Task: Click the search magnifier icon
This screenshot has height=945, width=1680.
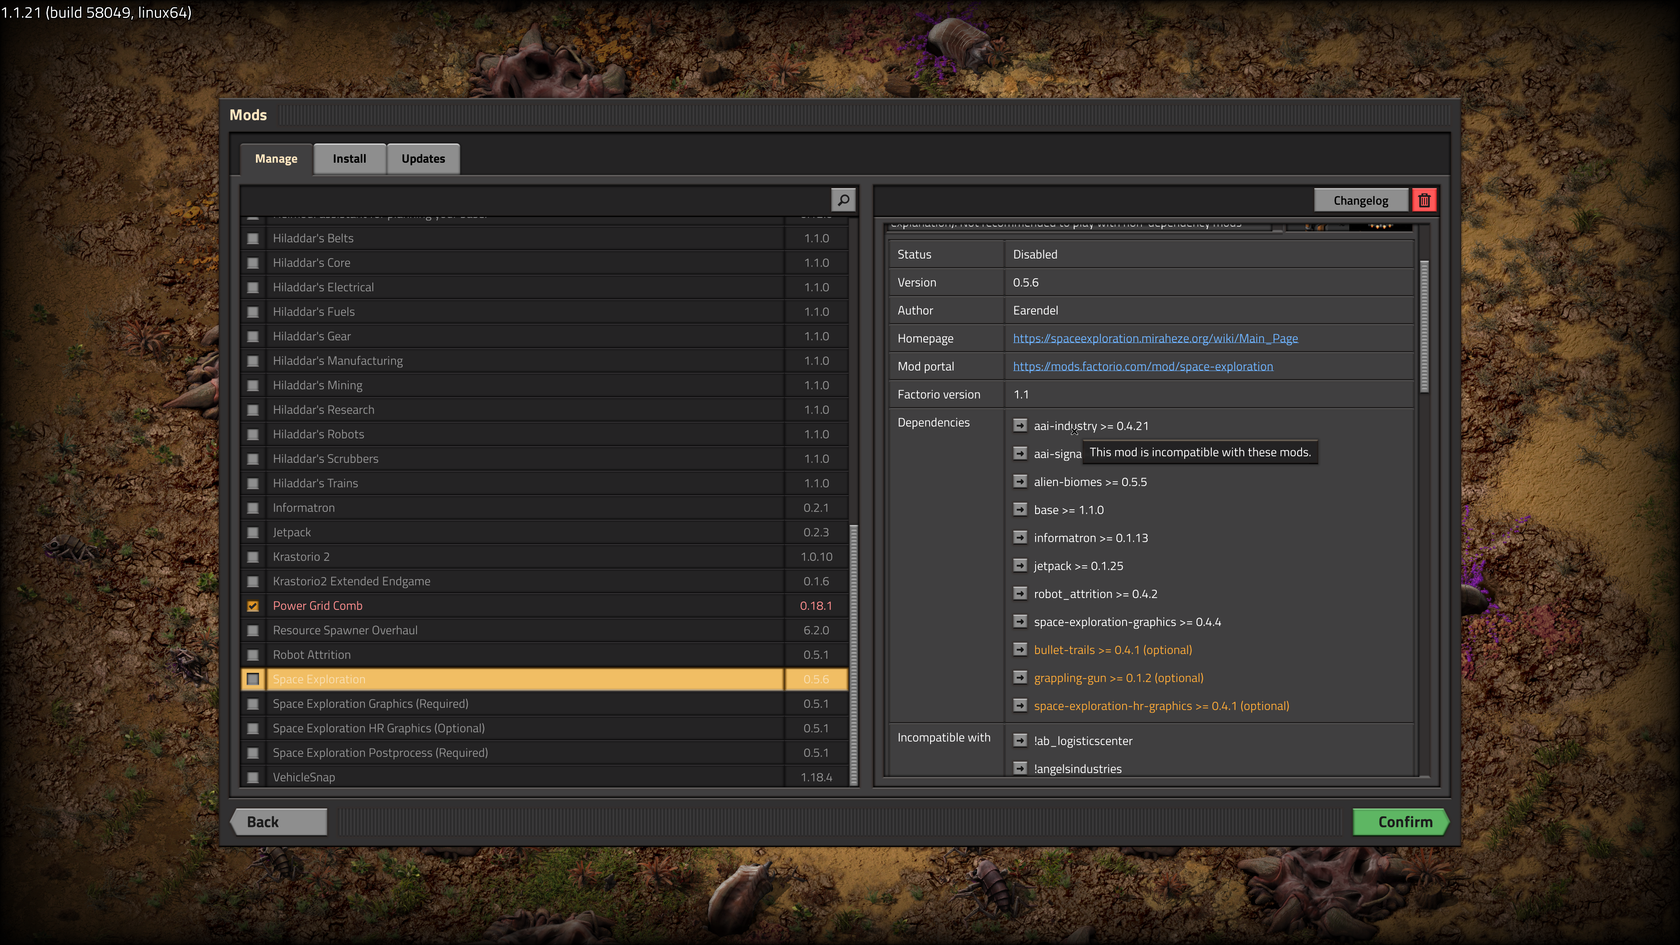Action: click(843, 200)
